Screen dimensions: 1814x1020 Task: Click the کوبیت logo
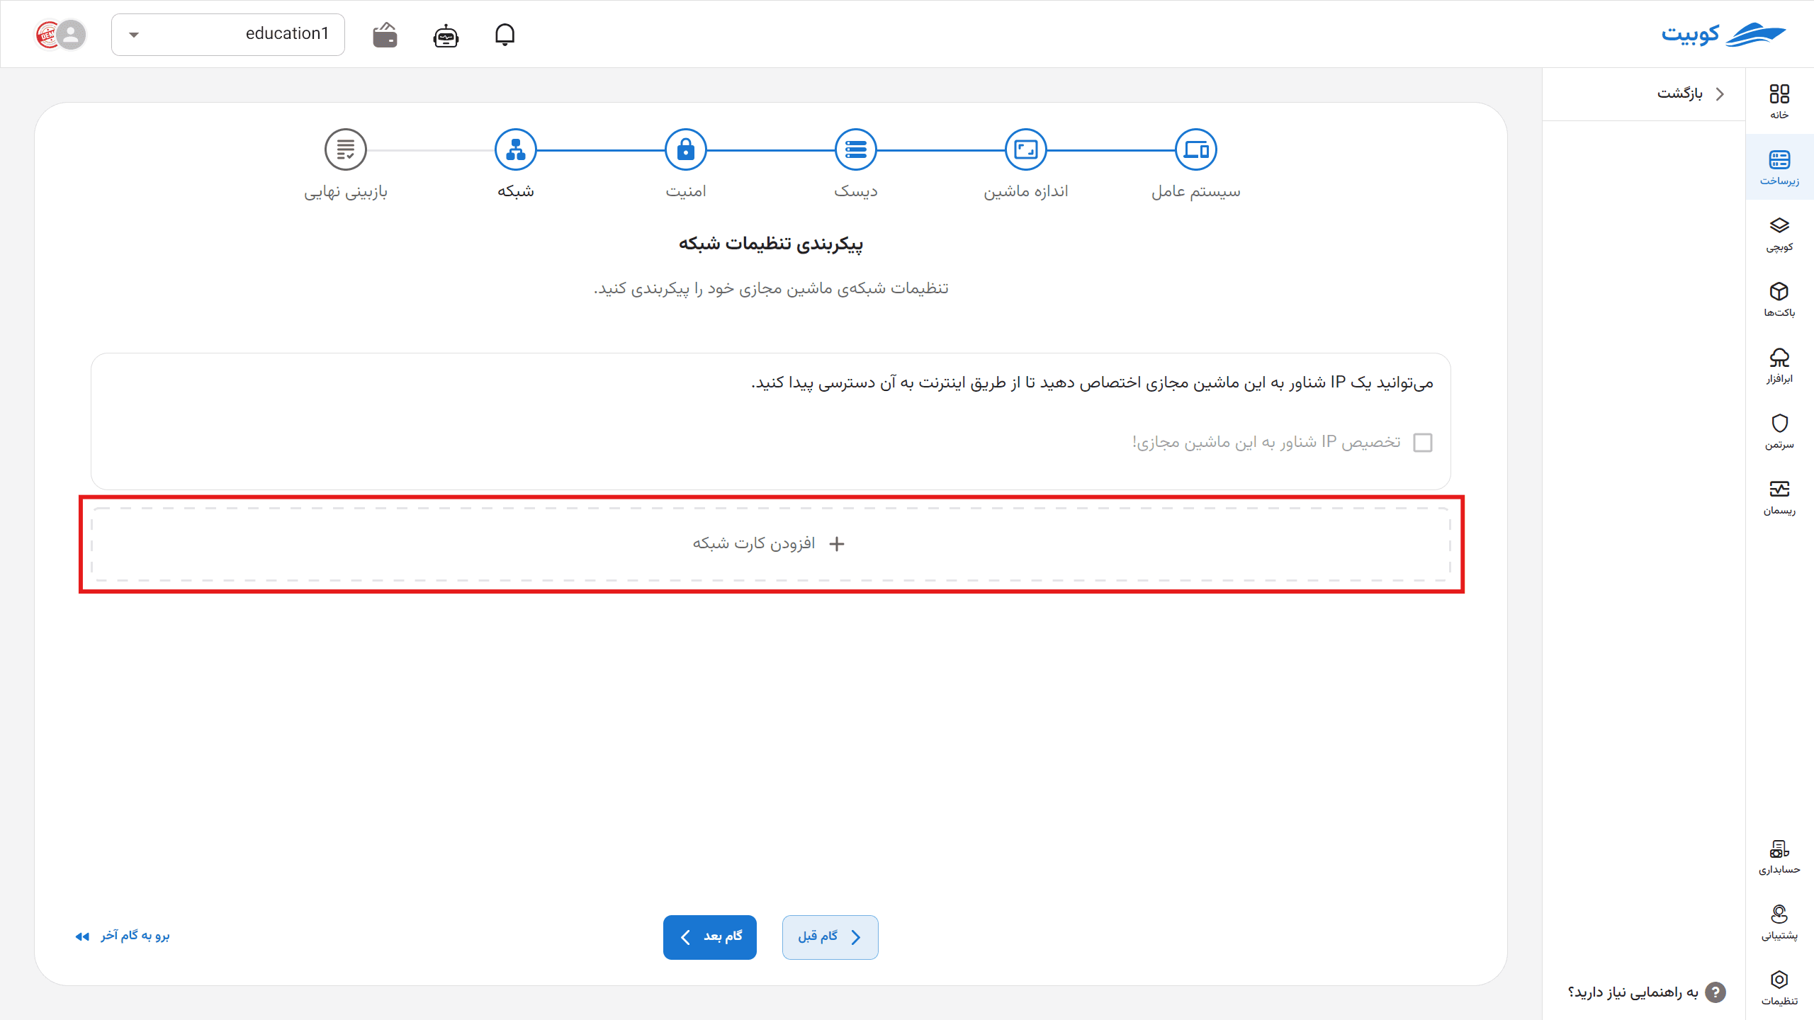(x=1723, y=34)
